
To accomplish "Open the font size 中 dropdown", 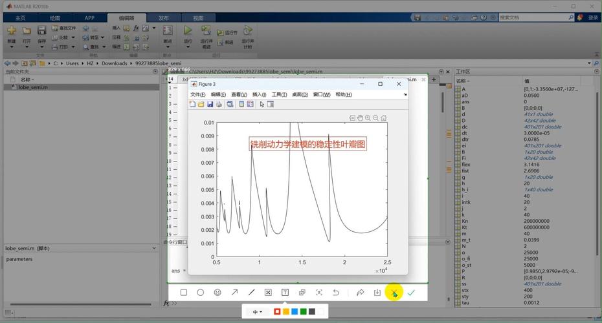I will coord(257,312).
